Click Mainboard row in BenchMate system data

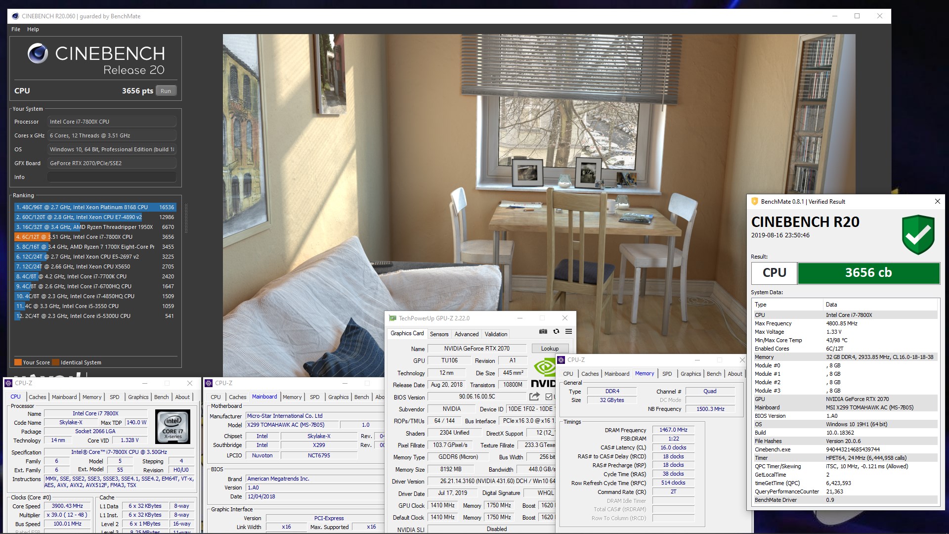845,407
